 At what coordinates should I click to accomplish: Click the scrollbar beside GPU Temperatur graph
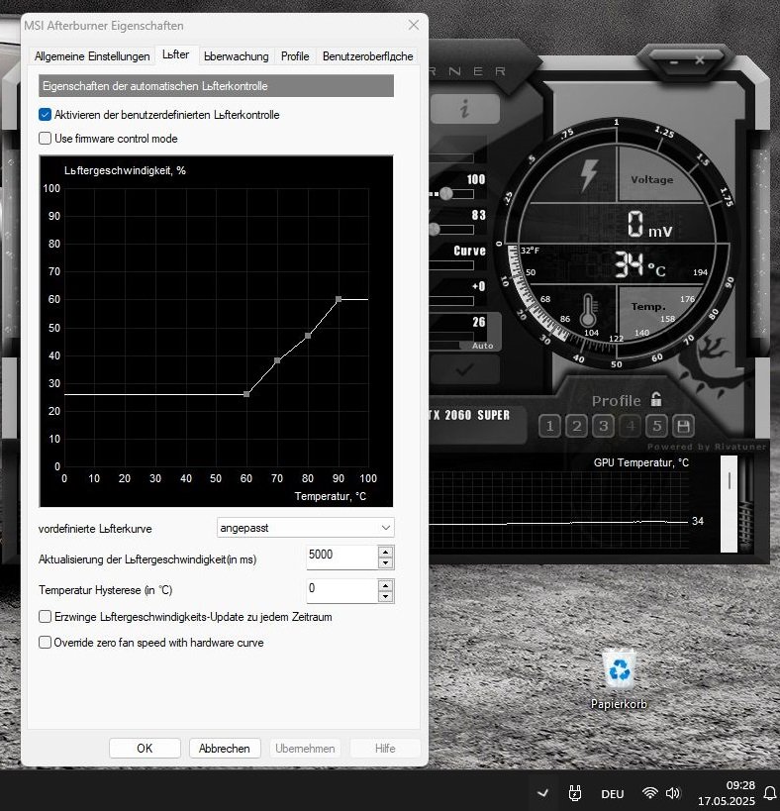(729, 504)
